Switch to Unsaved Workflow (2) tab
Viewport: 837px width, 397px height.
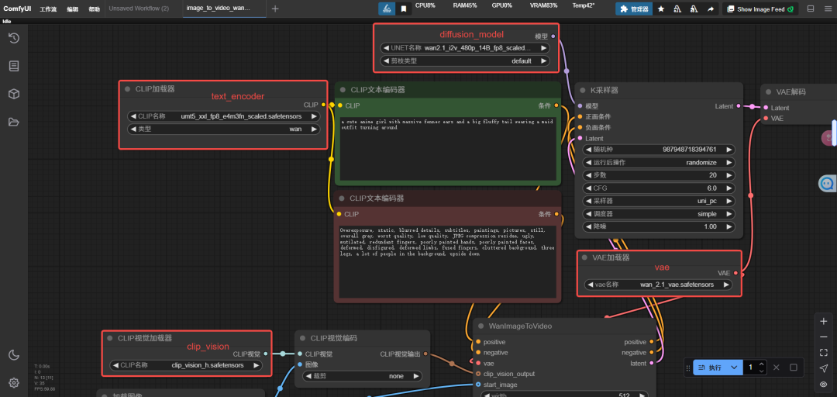(x=139, y=9)
